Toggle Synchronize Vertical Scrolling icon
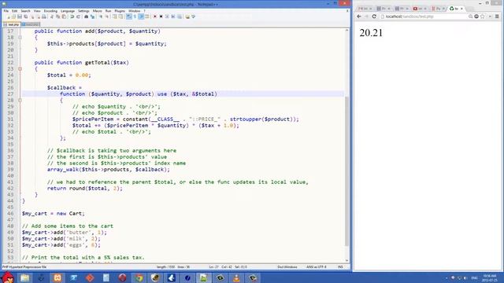504x283 pixels. [115, 17]
